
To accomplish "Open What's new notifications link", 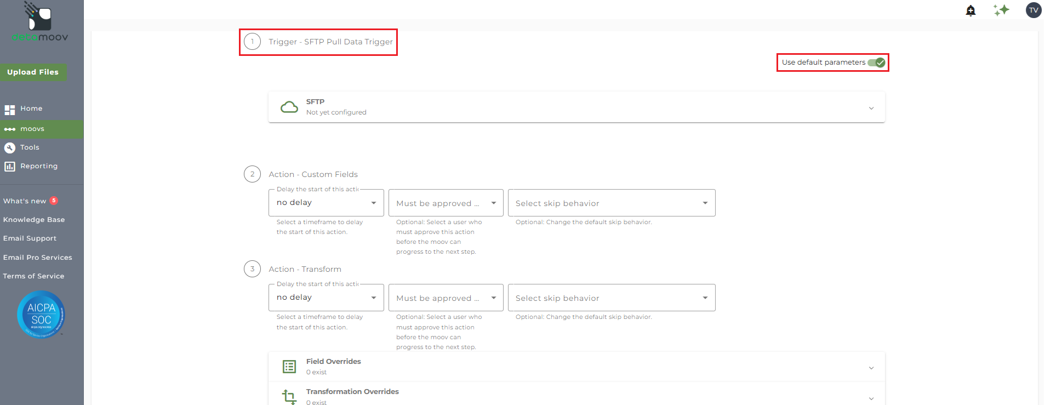I will [x=25, y=201].
